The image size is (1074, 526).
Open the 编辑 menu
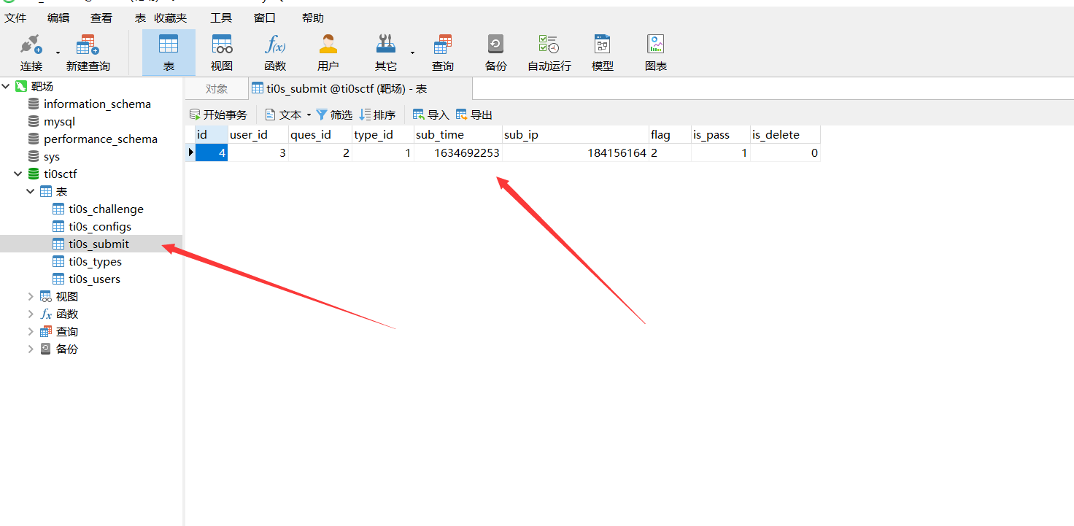(x=58, y=18)
